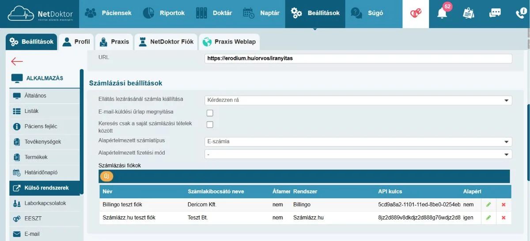
Task: Click the NetDoktor cloud logo
Action: tap(40, 13)
